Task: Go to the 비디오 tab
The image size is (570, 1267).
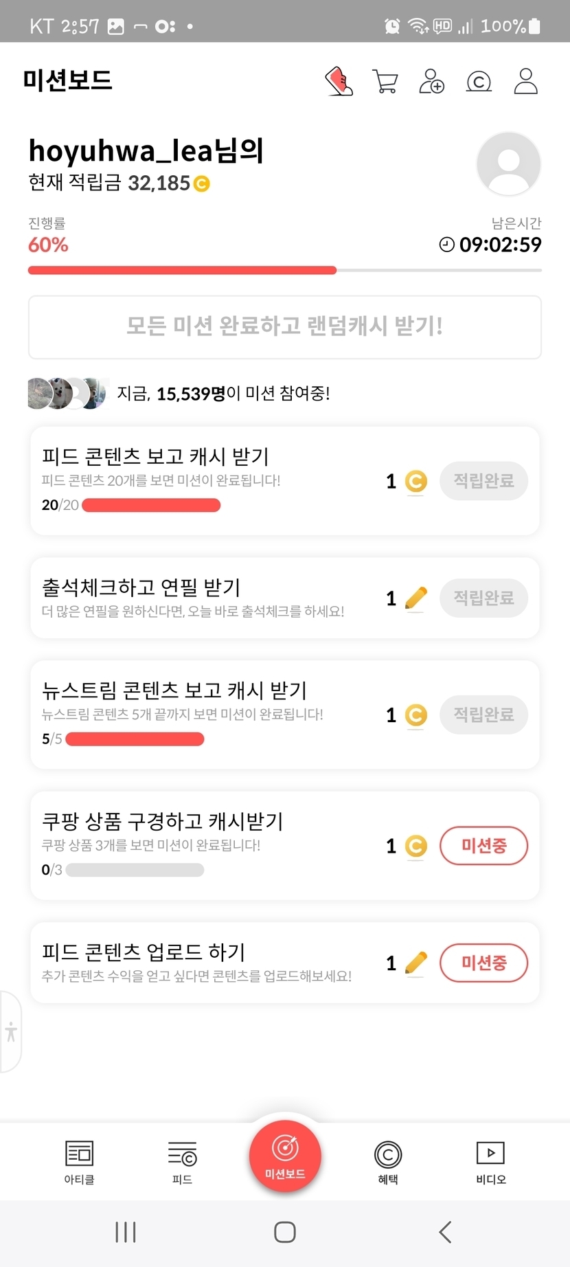Action: pyautogui.click(x=490, y=1162)
